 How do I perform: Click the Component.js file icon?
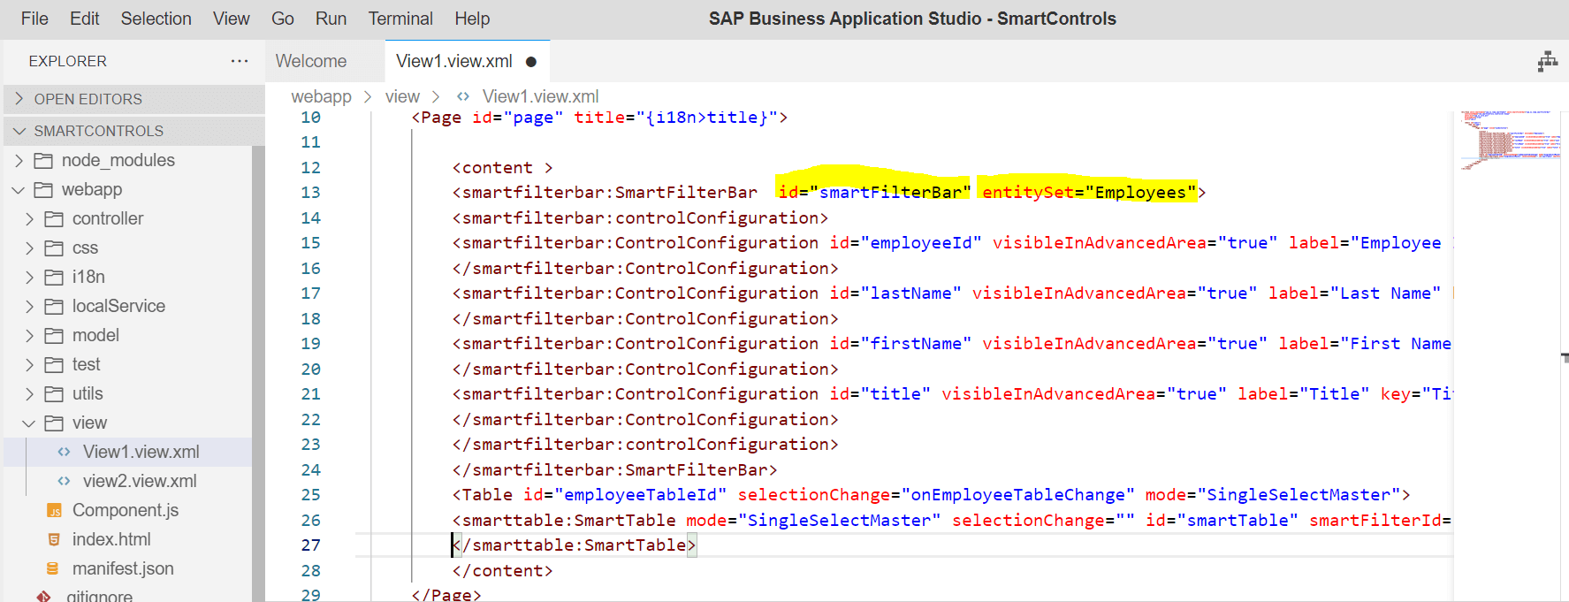54,511
